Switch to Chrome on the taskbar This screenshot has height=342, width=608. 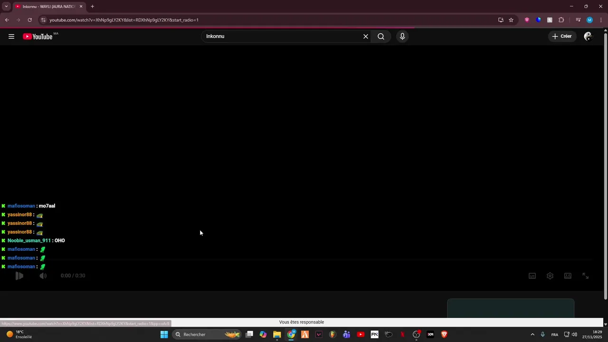(291, 334)
